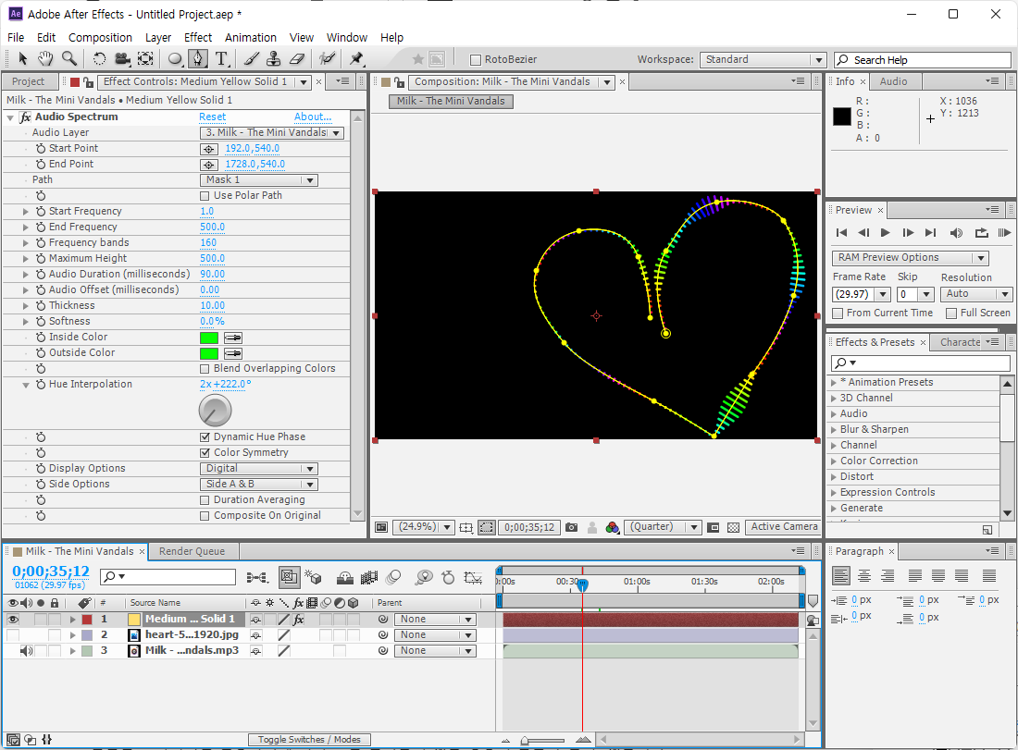
Task: Click the Hue Interpolation angle dial
Action: click(x=215, y=411)
